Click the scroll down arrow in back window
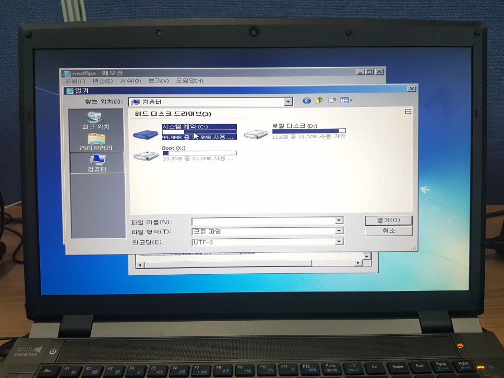The image size is (504, 378). (366, 256)
